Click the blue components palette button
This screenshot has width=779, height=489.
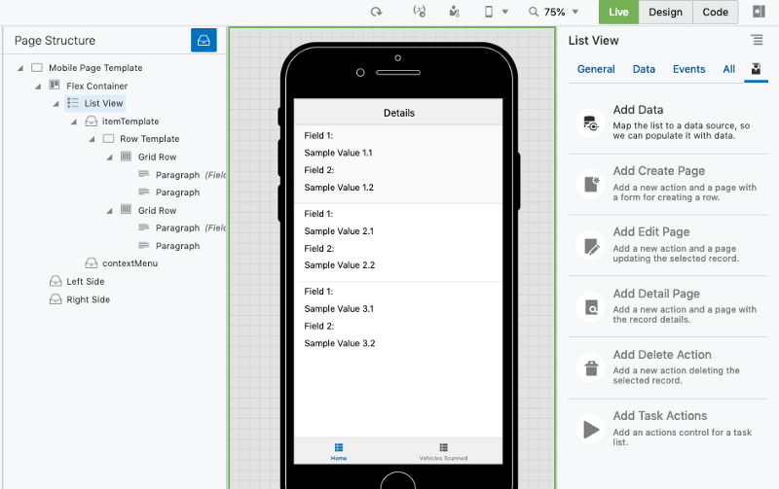point(204,41)
